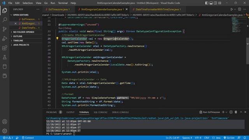Switch to the Debug Console panel tab

pyautogui.click(x=120, y=112)
